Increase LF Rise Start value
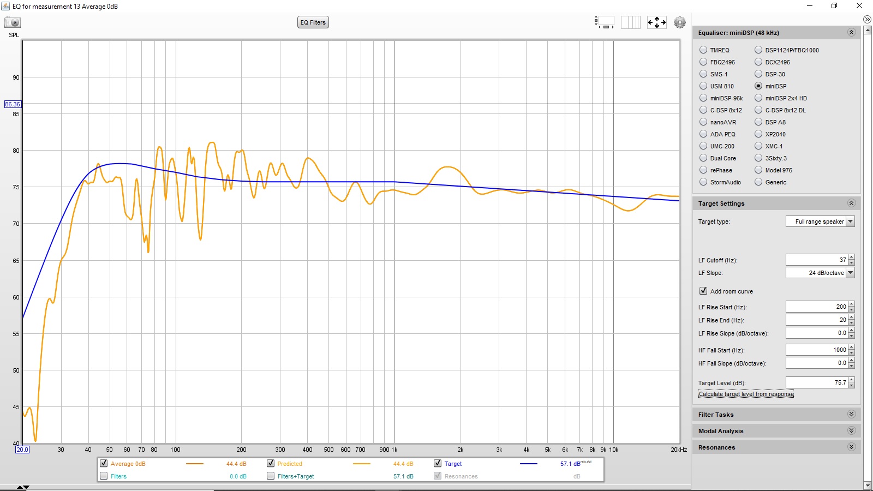The height and width of the screenshot is (491, 873). [x=851, y=304]
